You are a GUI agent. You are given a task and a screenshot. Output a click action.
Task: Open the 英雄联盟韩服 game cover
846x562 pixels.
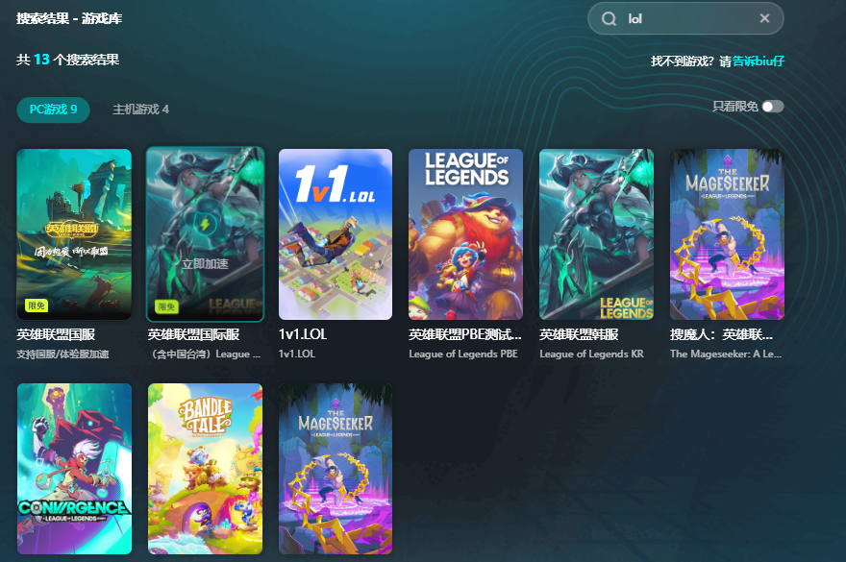tap(597, 234)
